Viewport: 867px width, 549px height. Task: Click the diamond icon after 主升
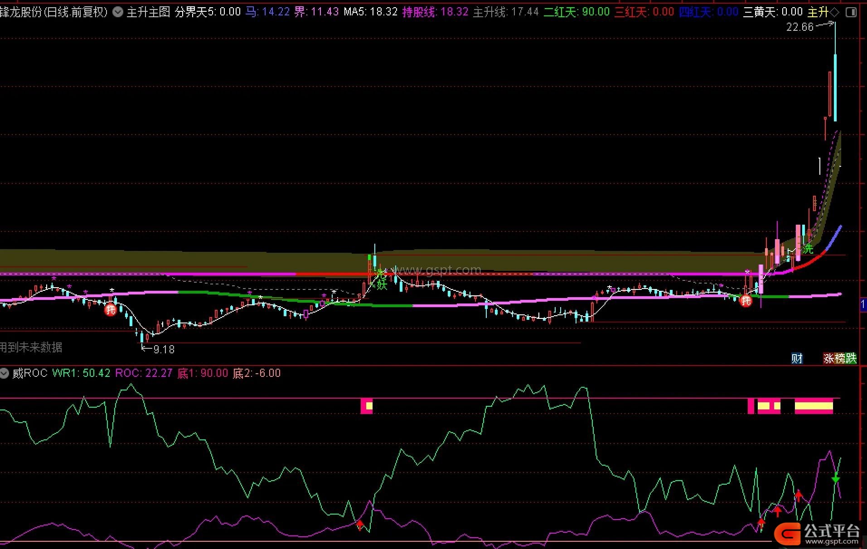click(x=835, y=12)
